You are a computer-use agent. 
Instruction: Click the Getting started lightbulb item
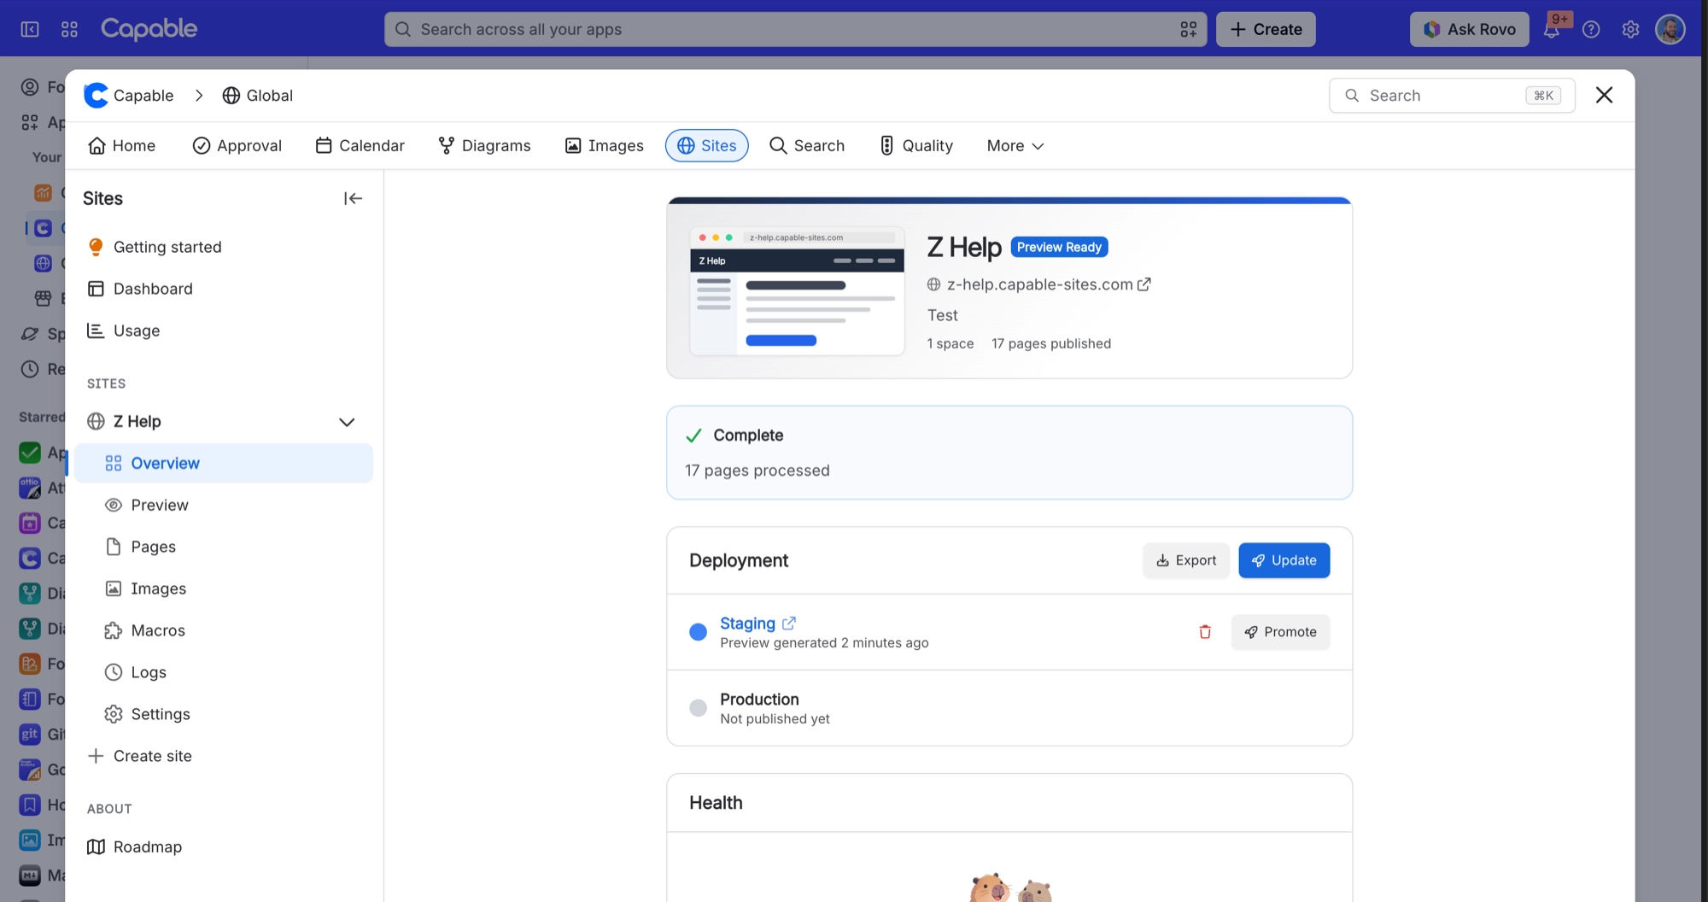[x=223, y=247]
